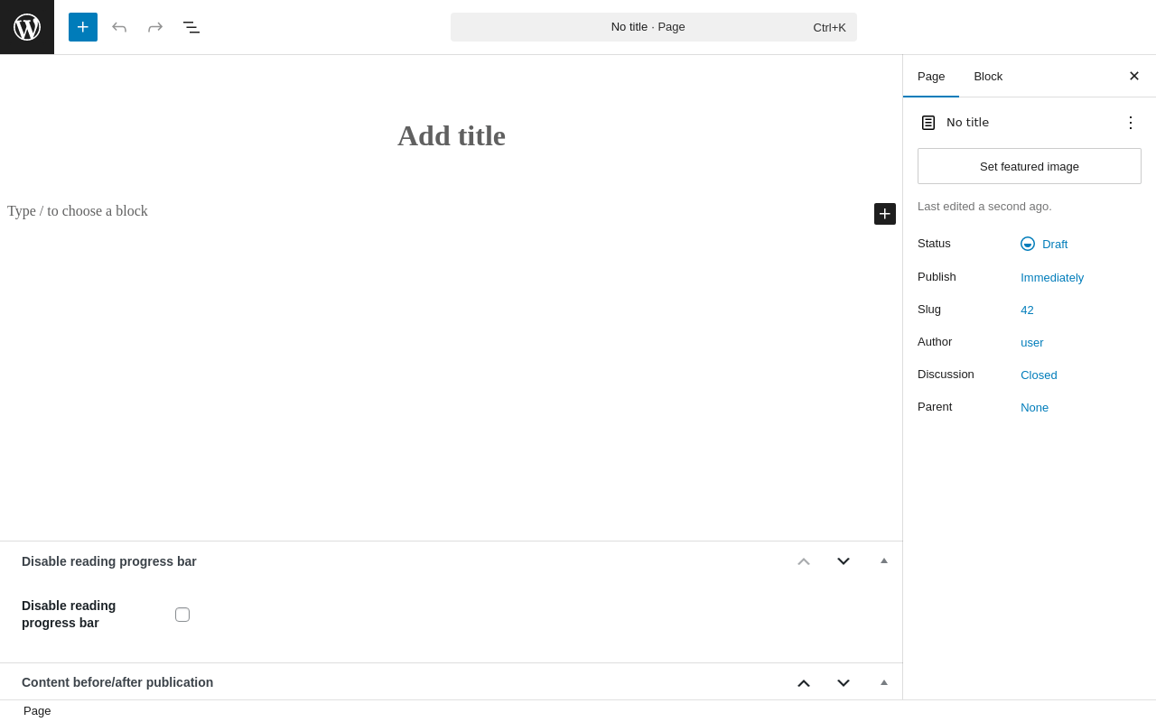Click the Draft status icon
1156x722 pixels.
click(x=1028, y=244)
